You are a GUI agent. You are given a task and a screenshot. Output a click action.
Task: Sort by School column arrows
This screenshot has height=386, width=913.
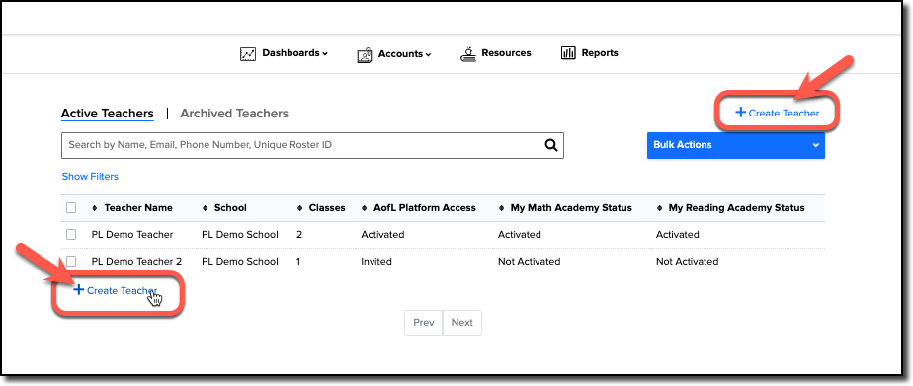point(205,208)
